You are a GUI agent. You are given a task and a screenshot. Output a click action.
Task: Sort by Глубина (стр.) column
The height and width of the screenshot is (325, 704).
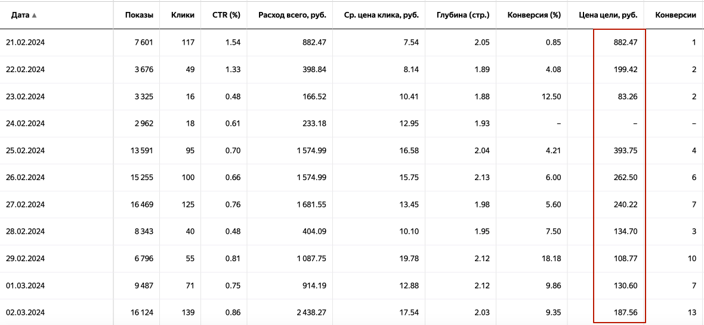point(463,15)
